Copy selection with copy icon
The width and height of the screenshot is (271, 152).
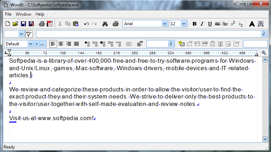[68, 24]
